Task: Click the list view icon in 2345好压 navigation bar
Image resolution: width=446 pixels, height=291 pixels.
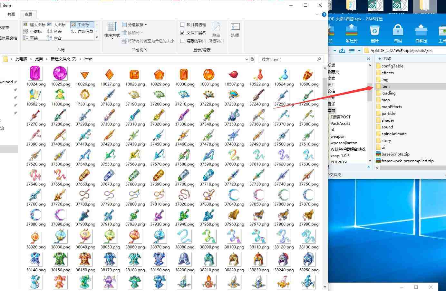Action: 352,51
